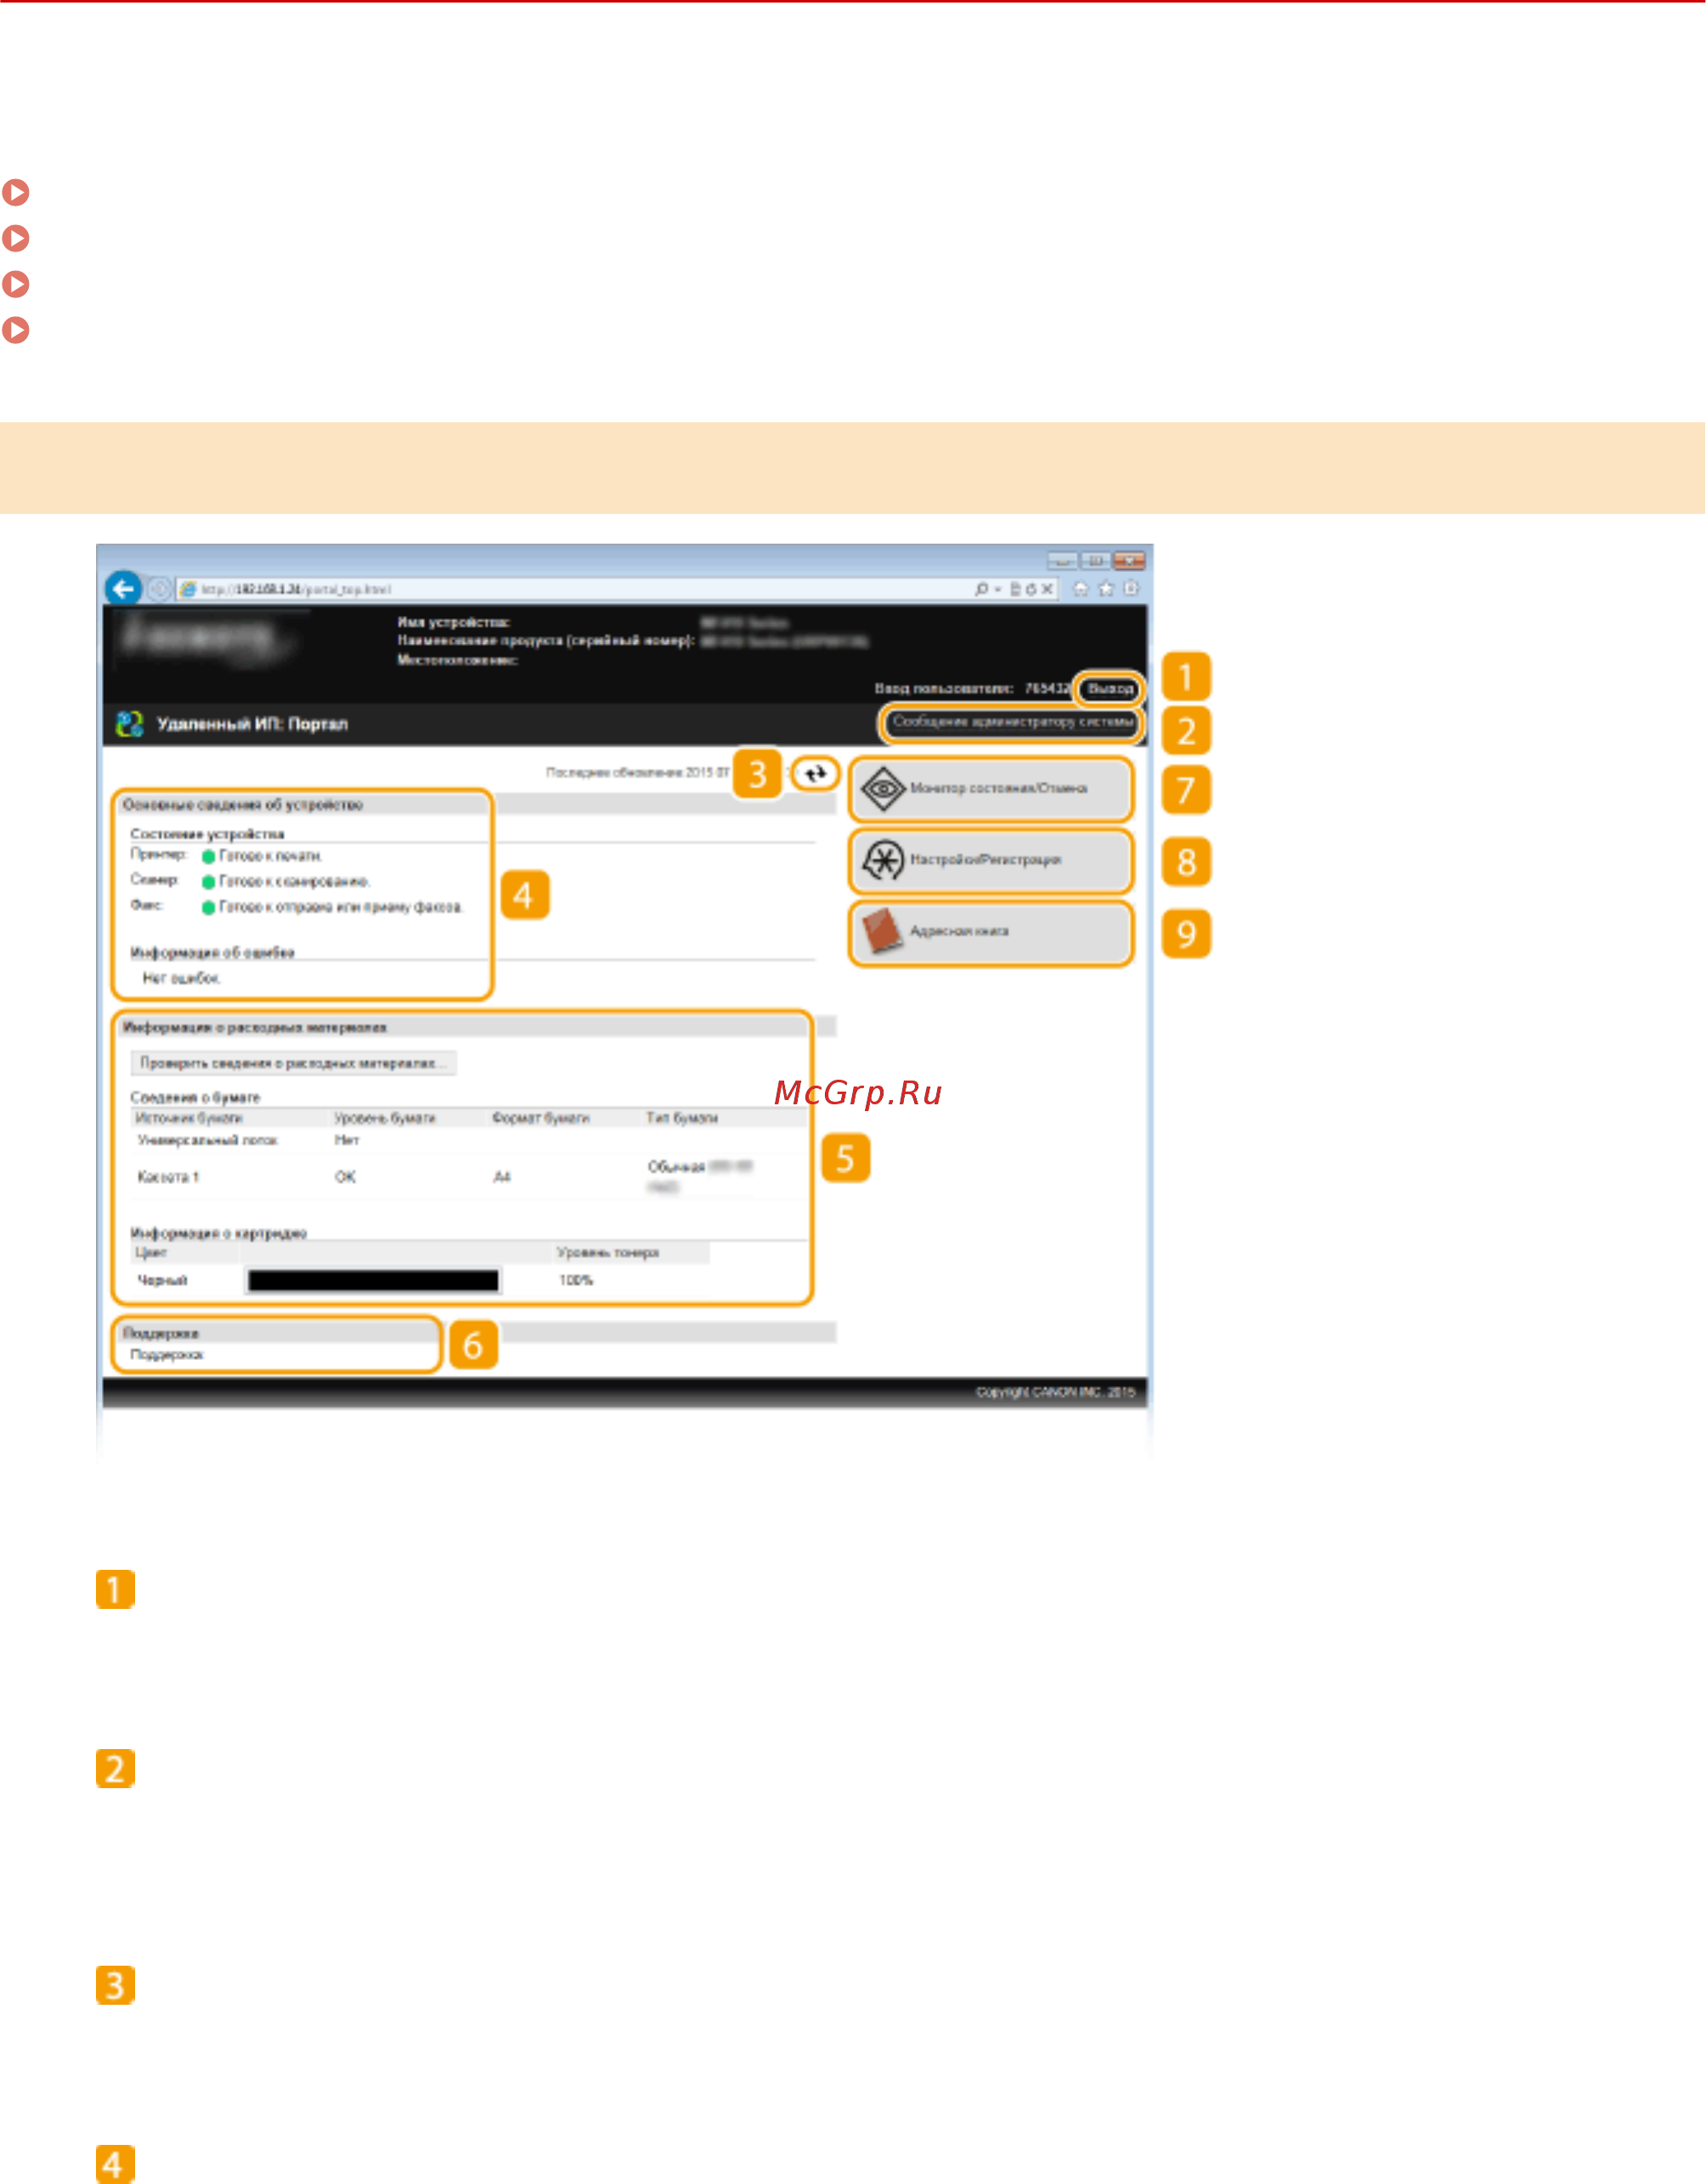Open the first arrow bullet link at top

(16, 192)
